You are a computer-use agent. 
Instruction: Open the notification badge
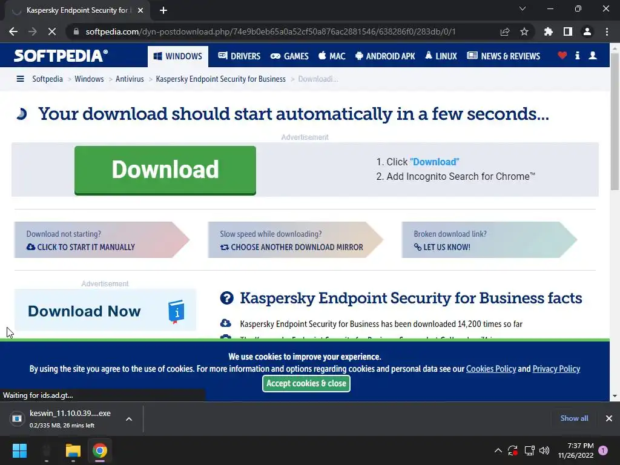pyautogui.click(x=603, y=450)
